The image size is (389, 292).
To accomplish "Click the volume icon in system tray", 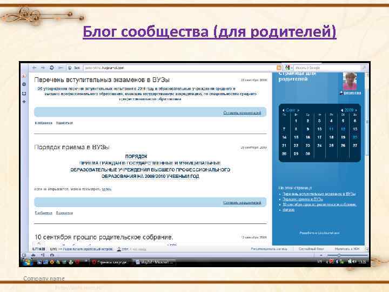I will tap(354, 262).
